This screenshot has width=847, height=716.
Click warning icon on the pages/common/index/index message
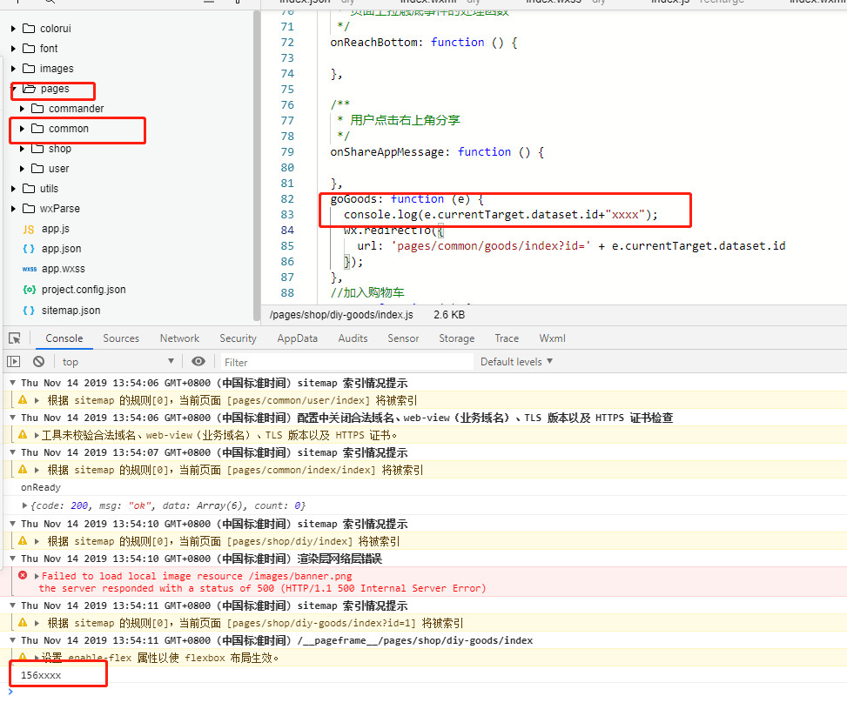(x=23, y=470)
